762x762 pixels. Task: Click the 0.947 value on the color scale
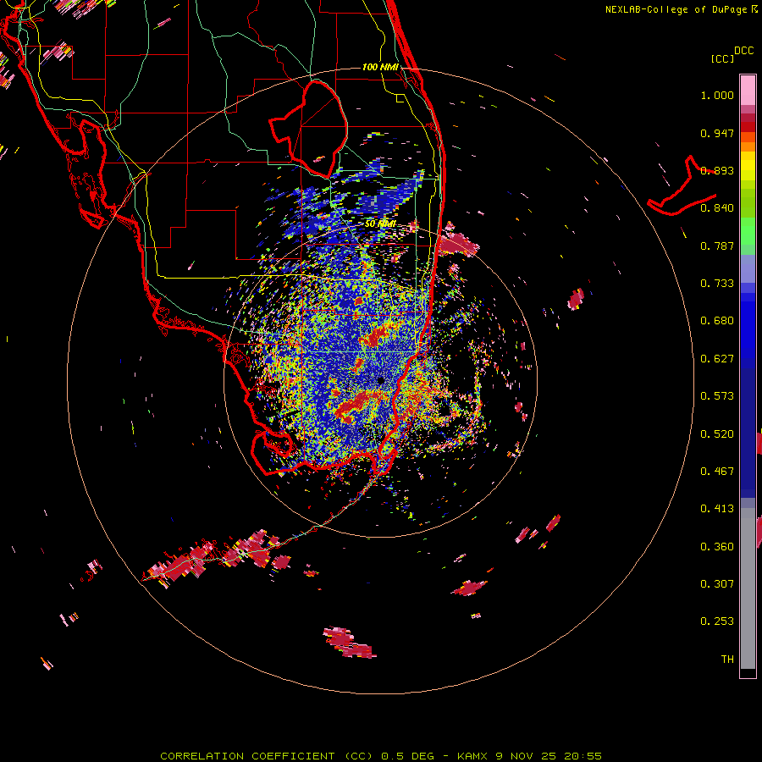point(717,133)
